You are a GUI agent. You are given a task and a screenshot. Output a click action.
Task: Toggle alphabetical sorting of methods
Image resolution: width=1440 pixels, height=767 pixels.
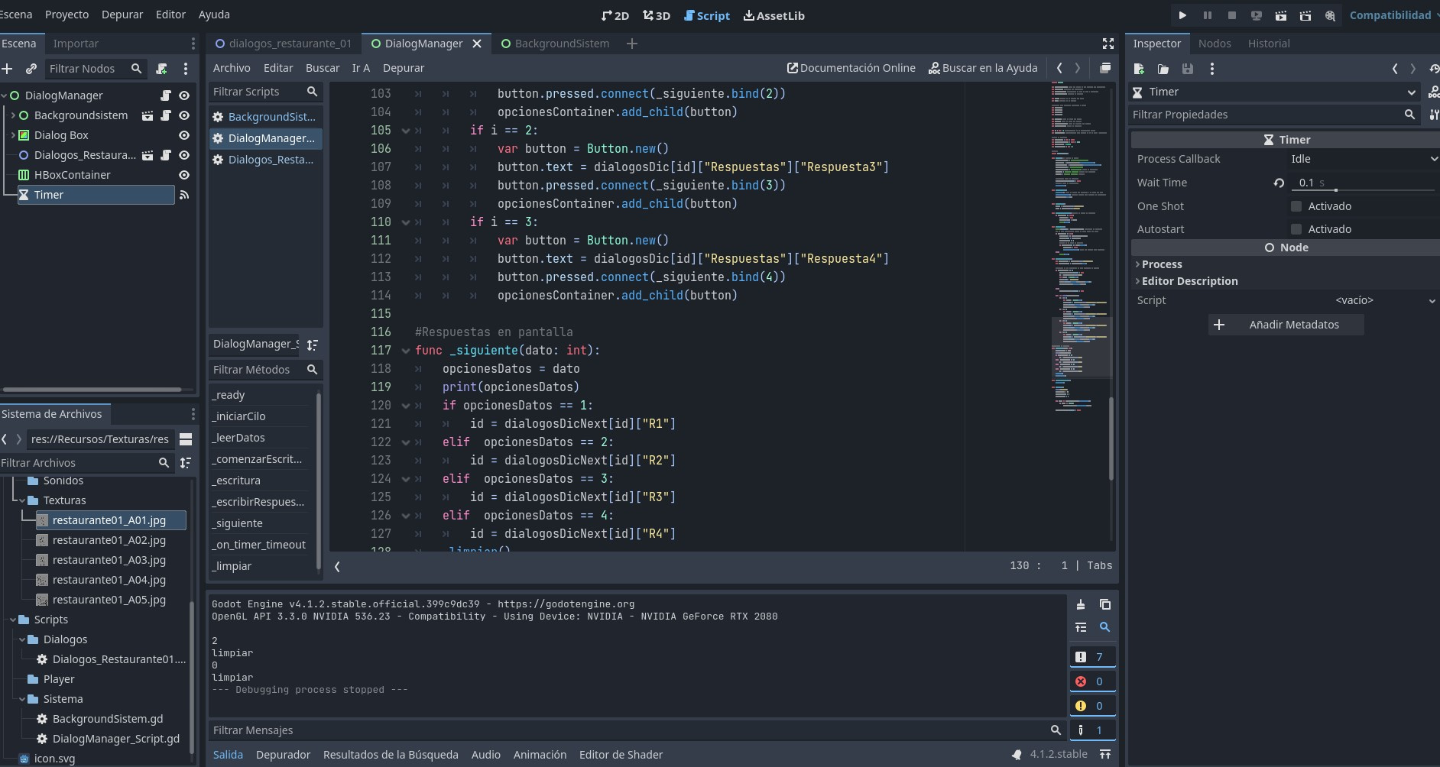[x=313, y=345]
